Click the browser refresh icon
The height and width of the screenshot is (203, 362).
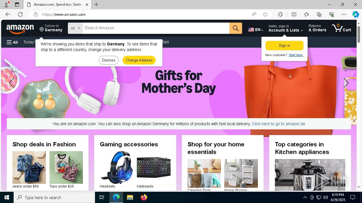point(20,14)
